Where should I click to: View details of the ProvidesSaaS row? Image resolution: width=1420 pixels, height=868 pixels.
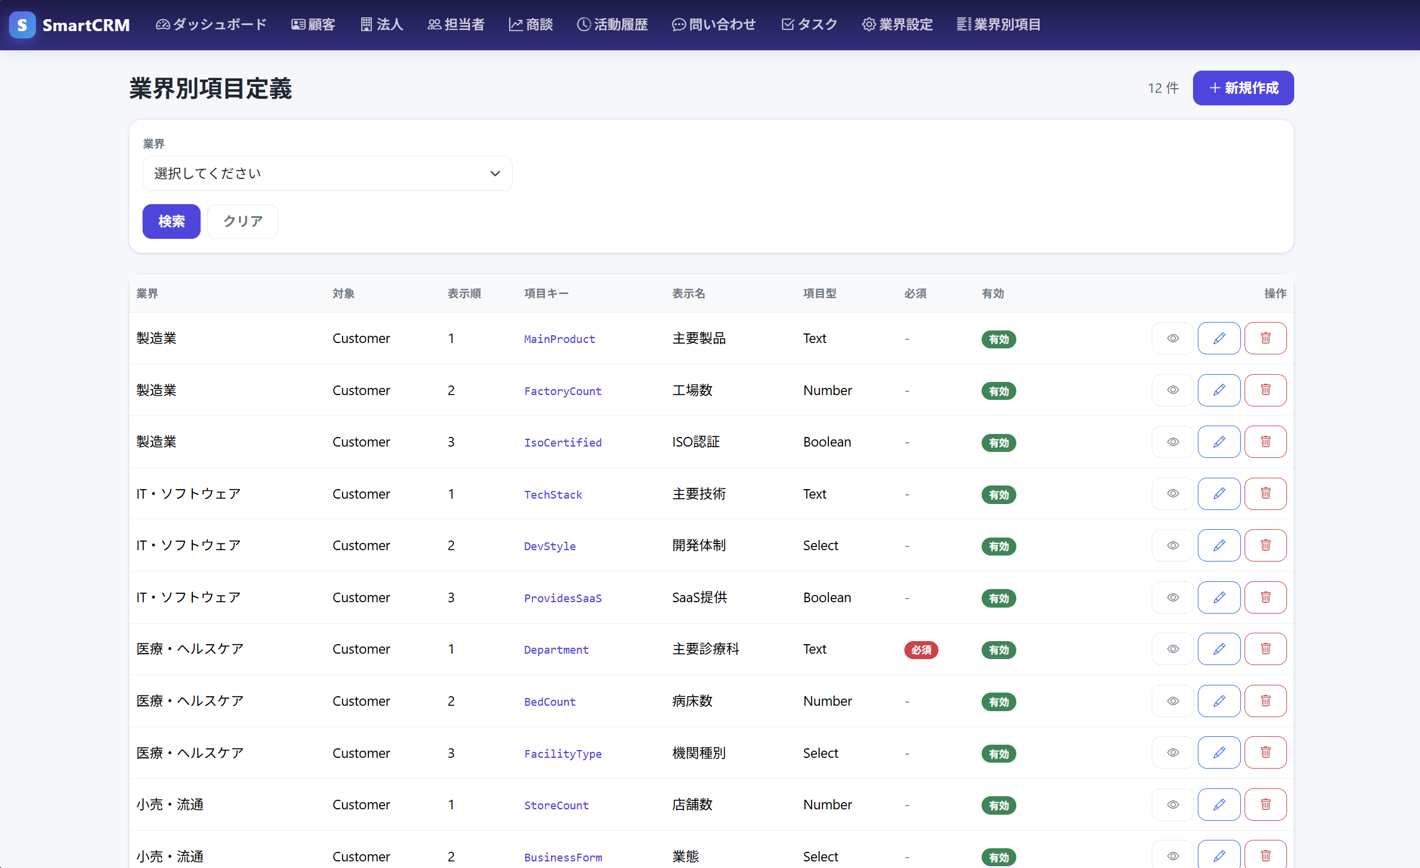click(x=1172, y=597)
